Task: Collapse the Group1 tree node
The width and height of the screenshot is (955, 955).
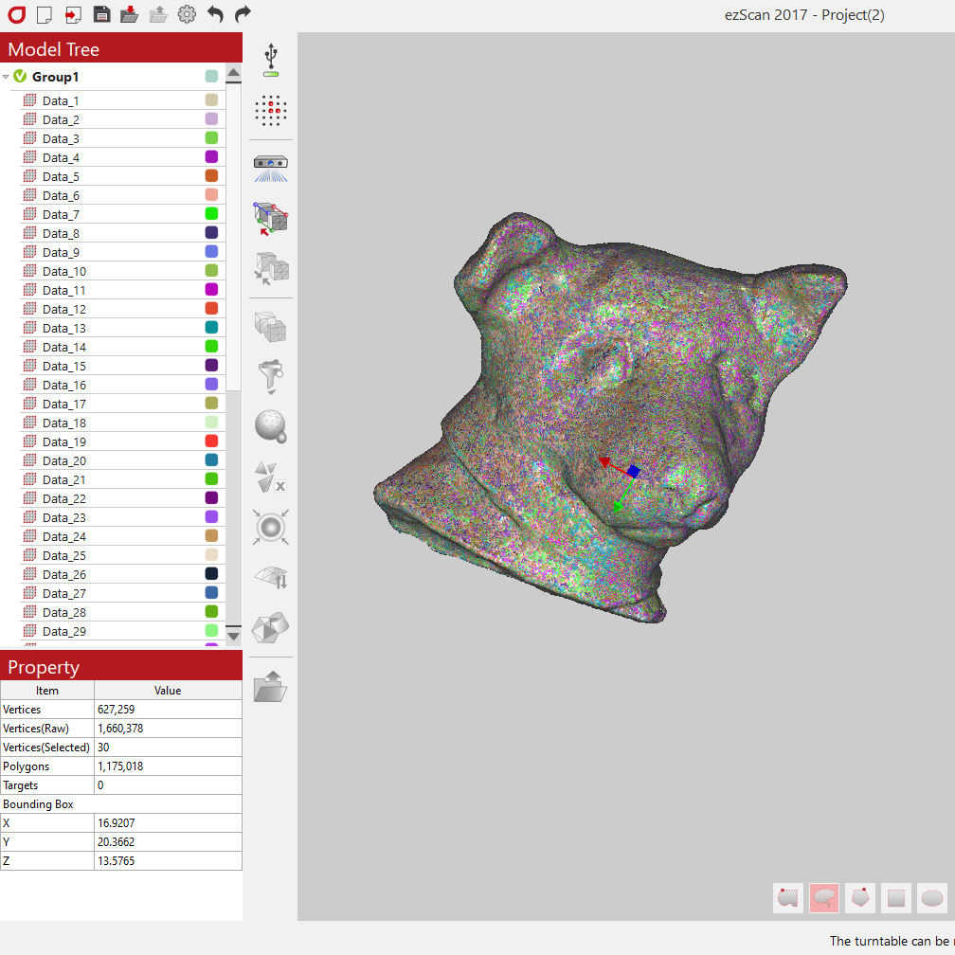Action: pos(7,77)
